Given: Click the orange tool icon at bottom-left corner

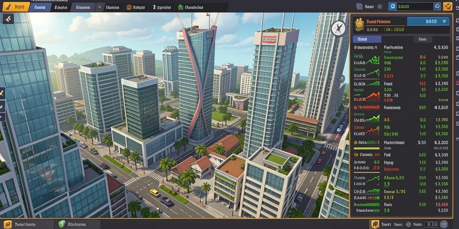Looking at the screenshot, I should (8, 224).
